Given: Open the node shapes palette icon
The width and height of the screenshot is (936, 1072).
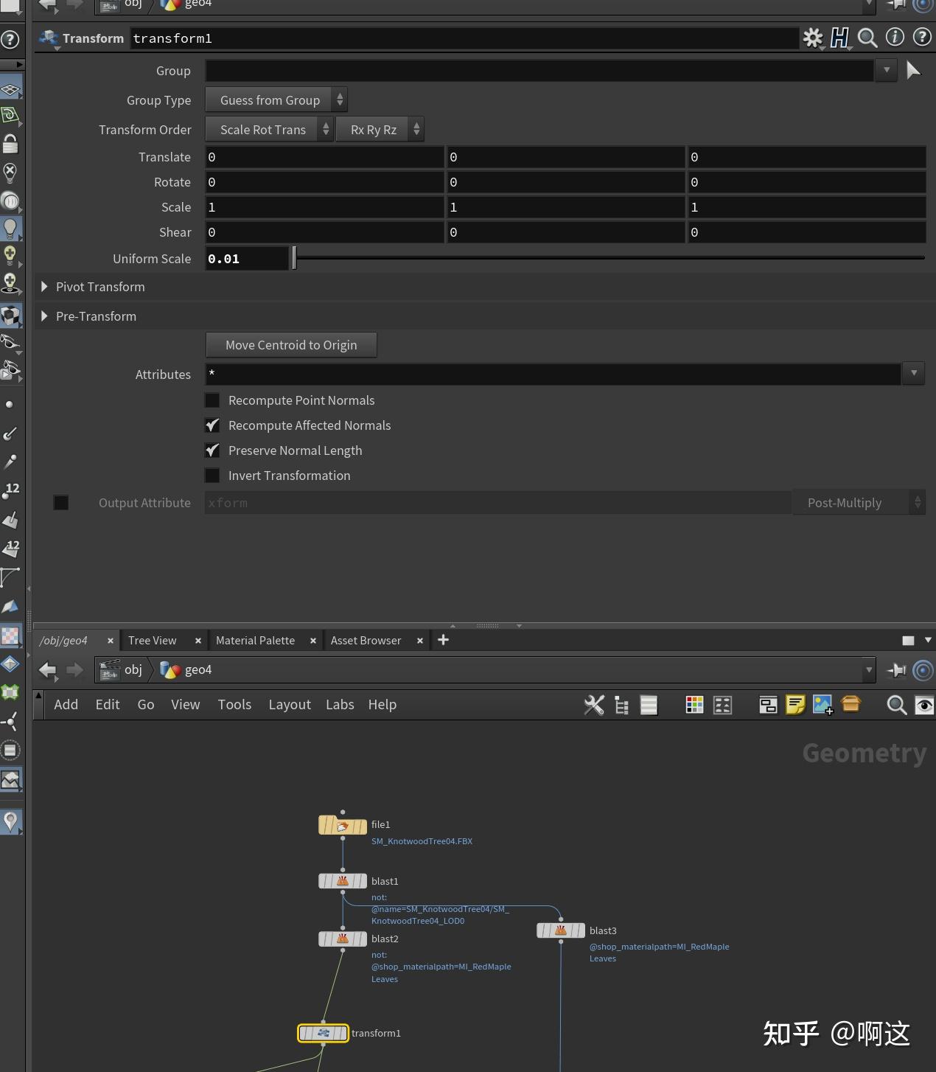Looking at the screenshot, I should 723,705.
